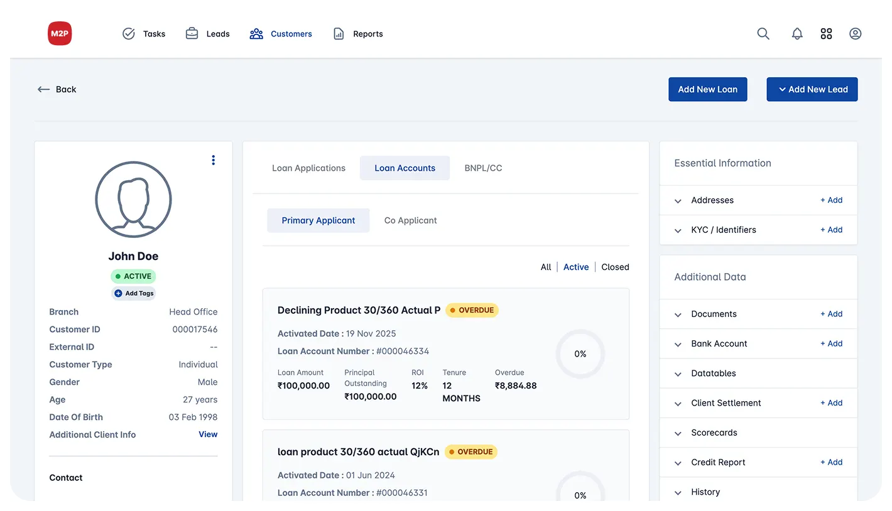Open Declining Product 30/360 Actual P loan
Image resolution: width=892 pixels, height=511 pixels.
pyautogui.click(x=359, y=310)
